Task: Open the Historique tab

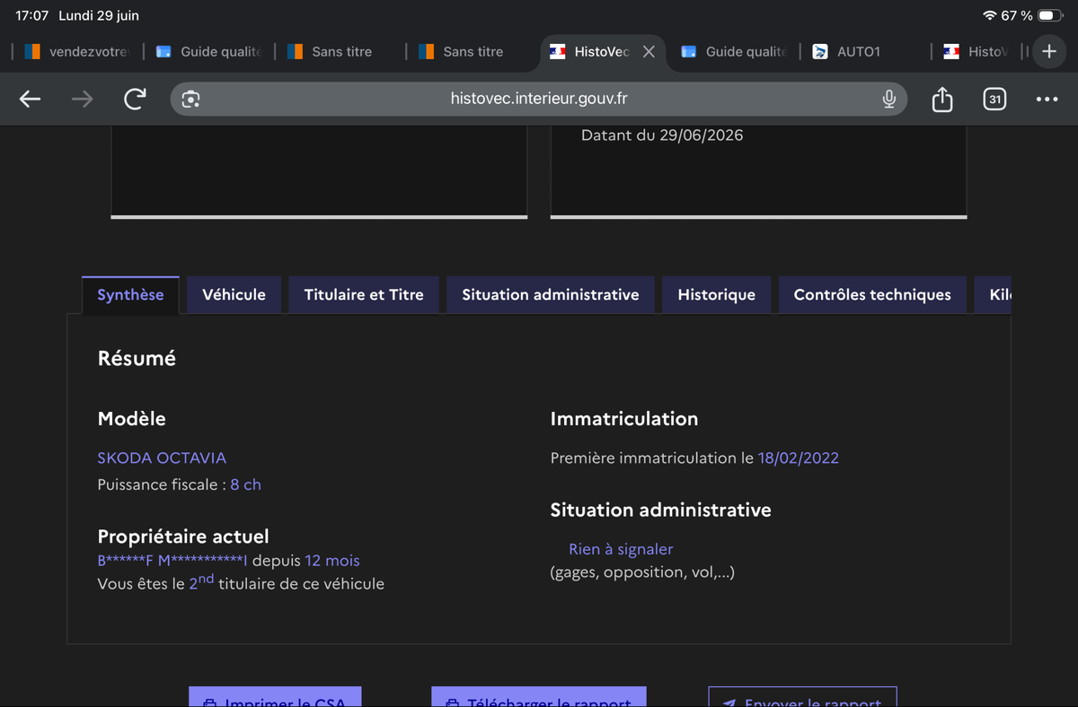Action: point(716,294)
